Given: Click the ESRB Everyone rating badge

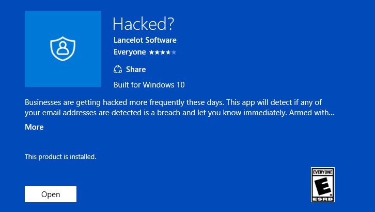Looking at the screenshot, I should click(x=322, y=184).
